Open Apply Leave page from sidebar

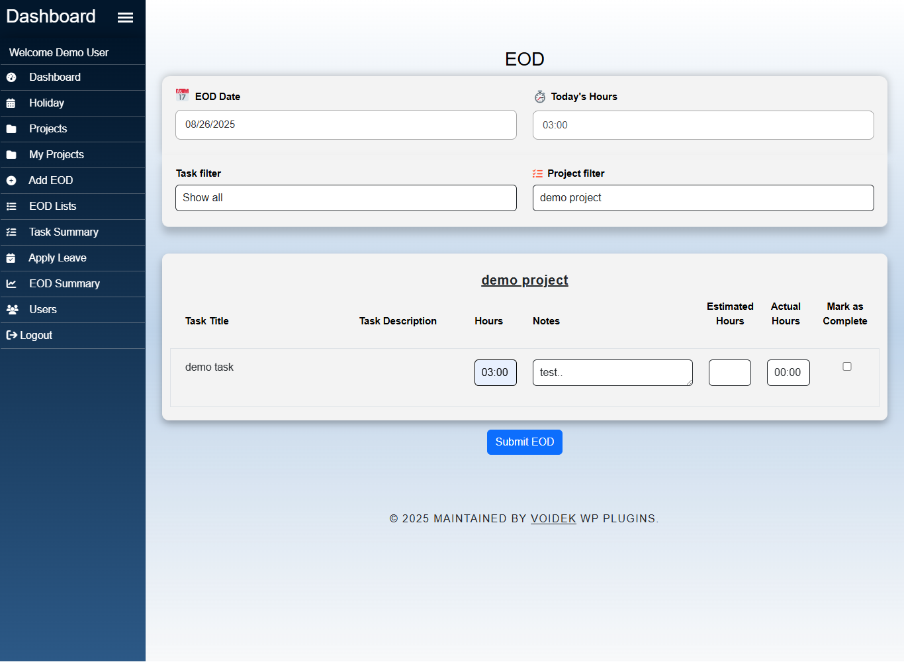tap(58, 258)
